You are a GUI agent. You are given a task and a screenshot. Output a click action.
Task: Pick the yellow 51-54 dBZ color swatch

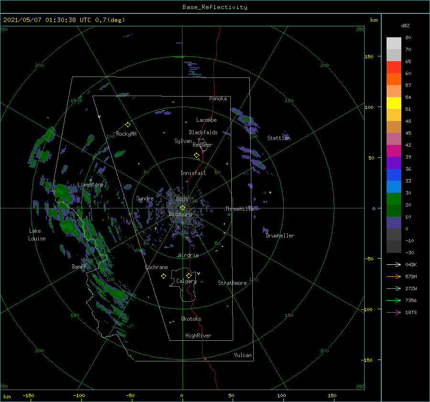pos(394,103)
